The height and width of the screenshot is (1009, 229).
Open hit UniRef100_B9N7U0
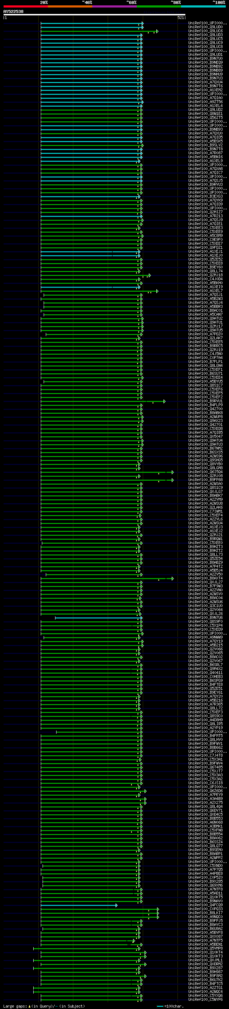(205, 58)
